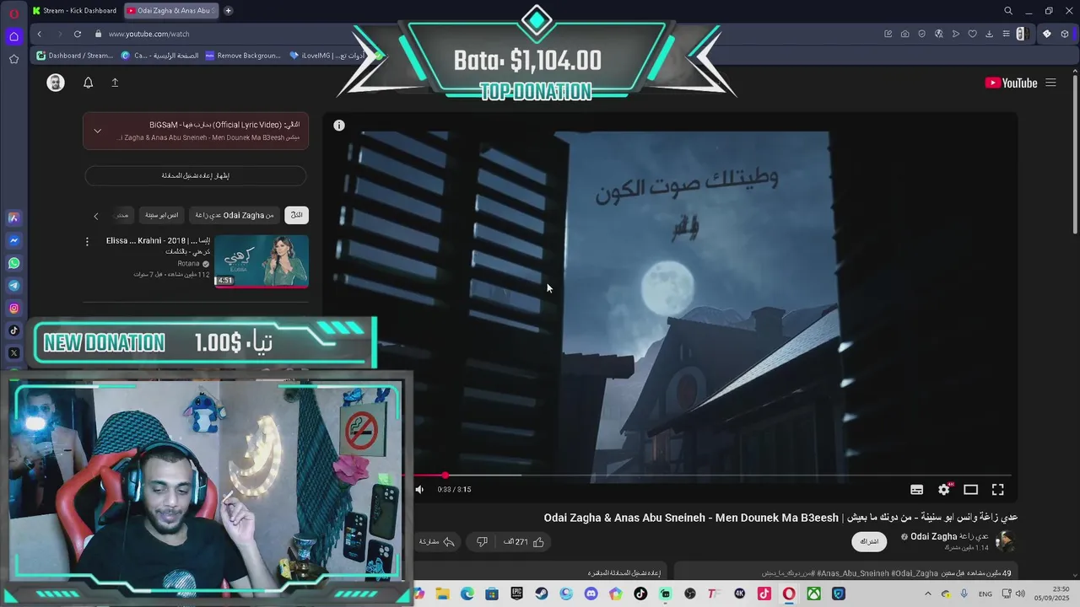Open Telegram in Opera sidebar
The image size is (1080, 607).
[x=13, y=286]
